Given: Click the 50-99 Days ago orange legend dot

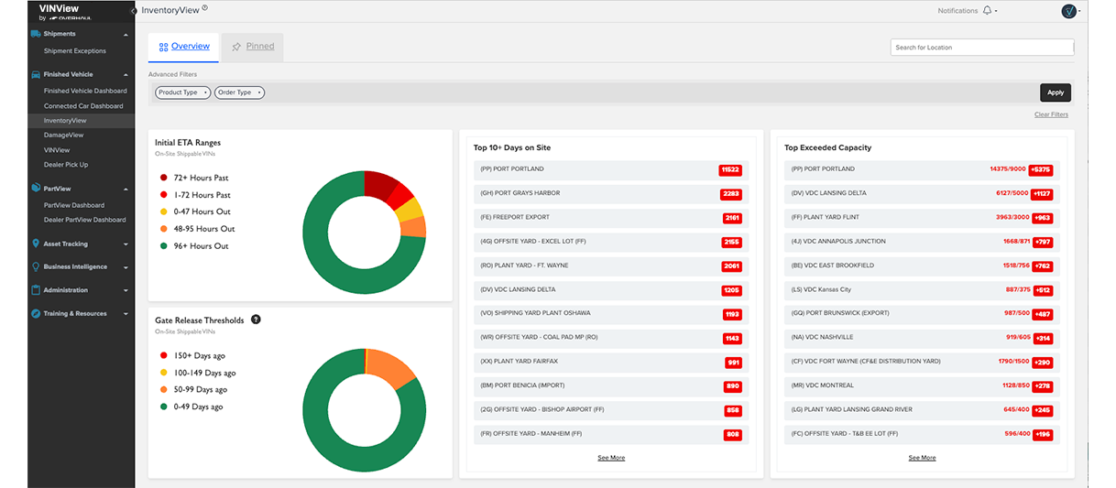Looking at the screenshot, I should [163, 389].
